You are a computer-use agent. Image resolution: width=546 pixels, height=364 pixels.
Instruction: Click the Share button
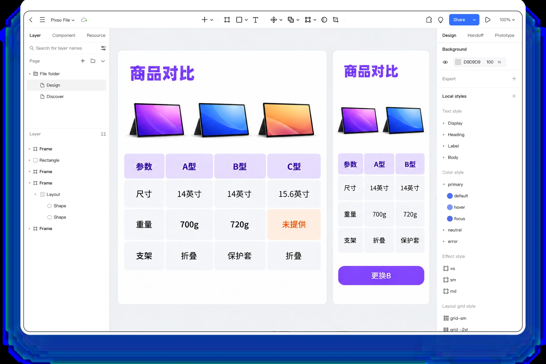(x=459, y=20)
